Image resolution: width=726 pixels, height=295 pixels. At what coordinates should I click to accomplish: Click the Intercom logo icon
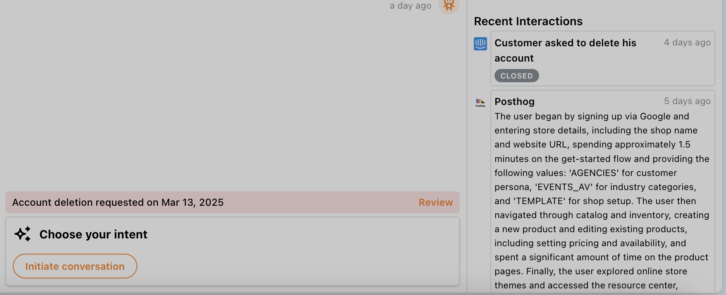coord(480,43)
